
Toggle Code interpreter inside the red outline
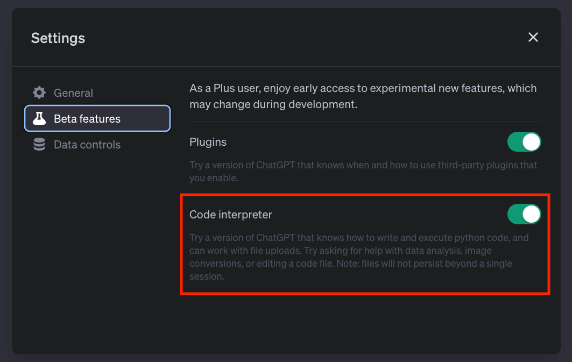click(524, 214)
